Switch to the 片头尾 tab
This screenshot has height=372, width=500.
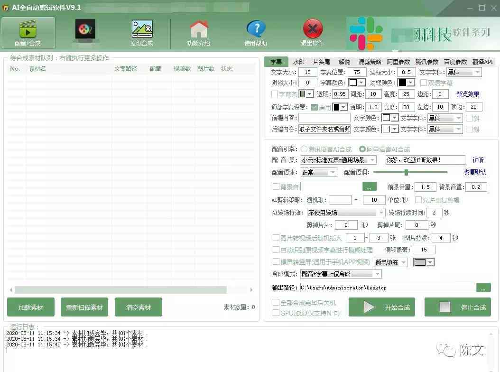click(322, 62)
